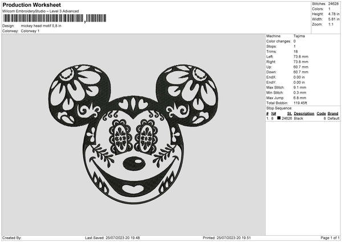This screenshot has width=342, height=242.
Task: Click the height value '4.78 in'
Action: coord(333,14)
